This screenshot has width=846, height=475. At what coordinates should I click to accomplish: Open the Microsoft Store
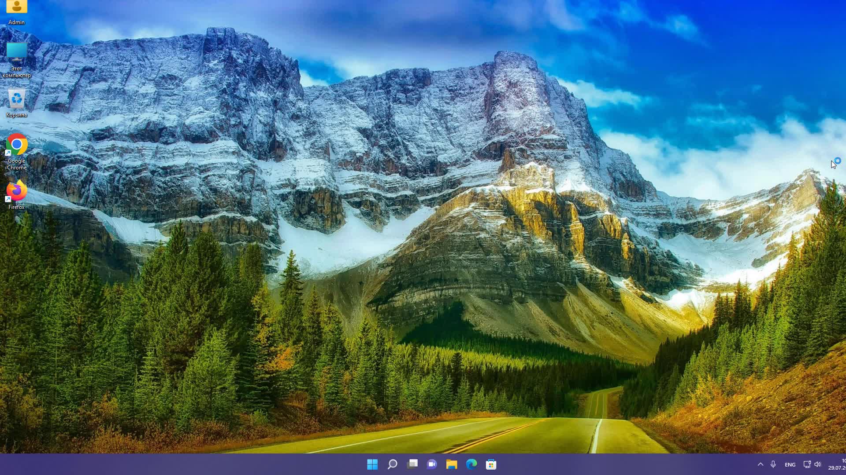[491, 464]
